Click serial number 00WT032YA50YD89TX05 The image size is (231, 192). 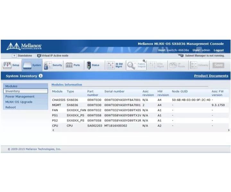[123, 110]
